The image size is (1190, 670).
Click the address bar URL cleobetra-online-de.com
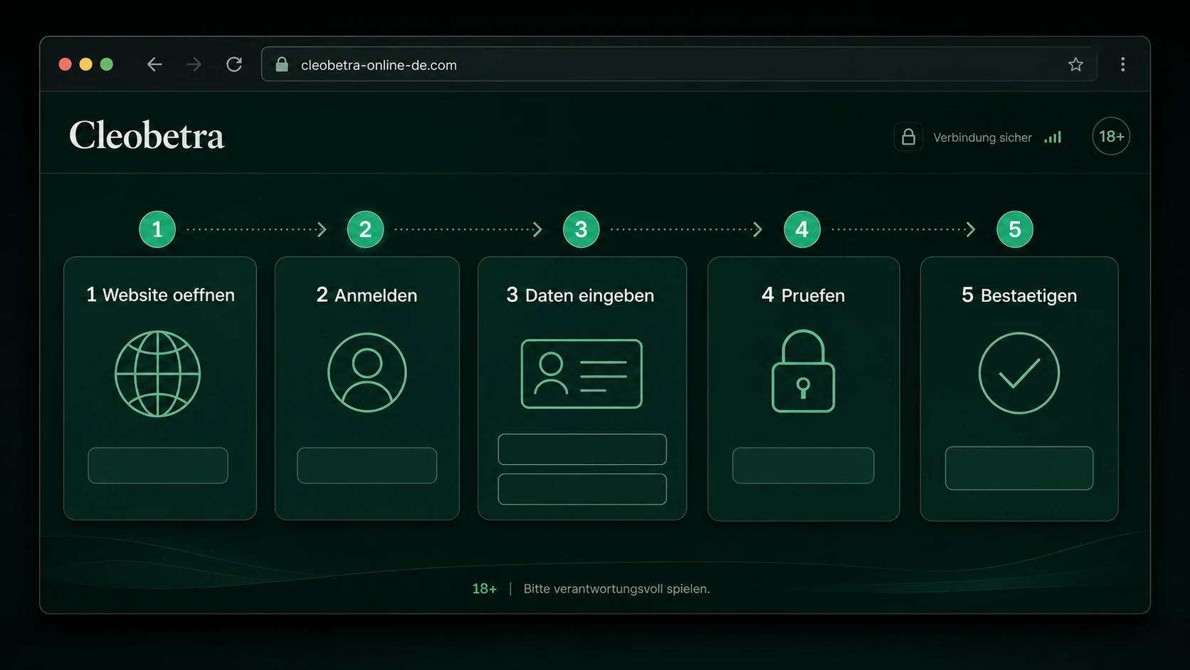[x=379, y=65]
